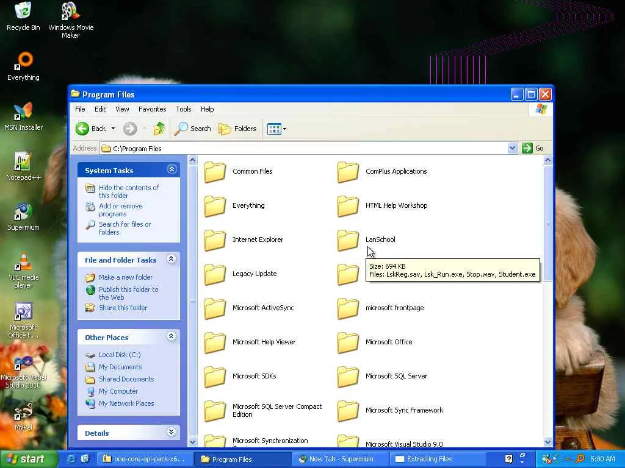Collapse the Other Places panel
Viewport: 625px width, 468px height.
tap(172, 336)
